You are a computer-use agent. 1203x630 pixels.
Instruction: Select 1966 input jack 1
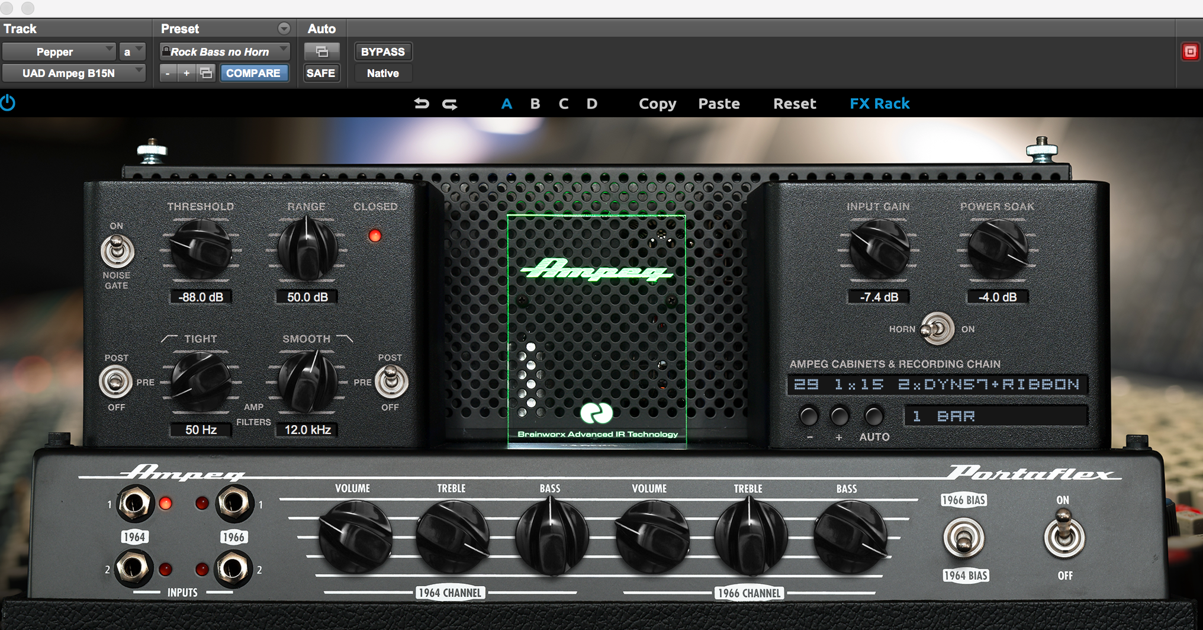pyautogui.click(x=234, y=503)
